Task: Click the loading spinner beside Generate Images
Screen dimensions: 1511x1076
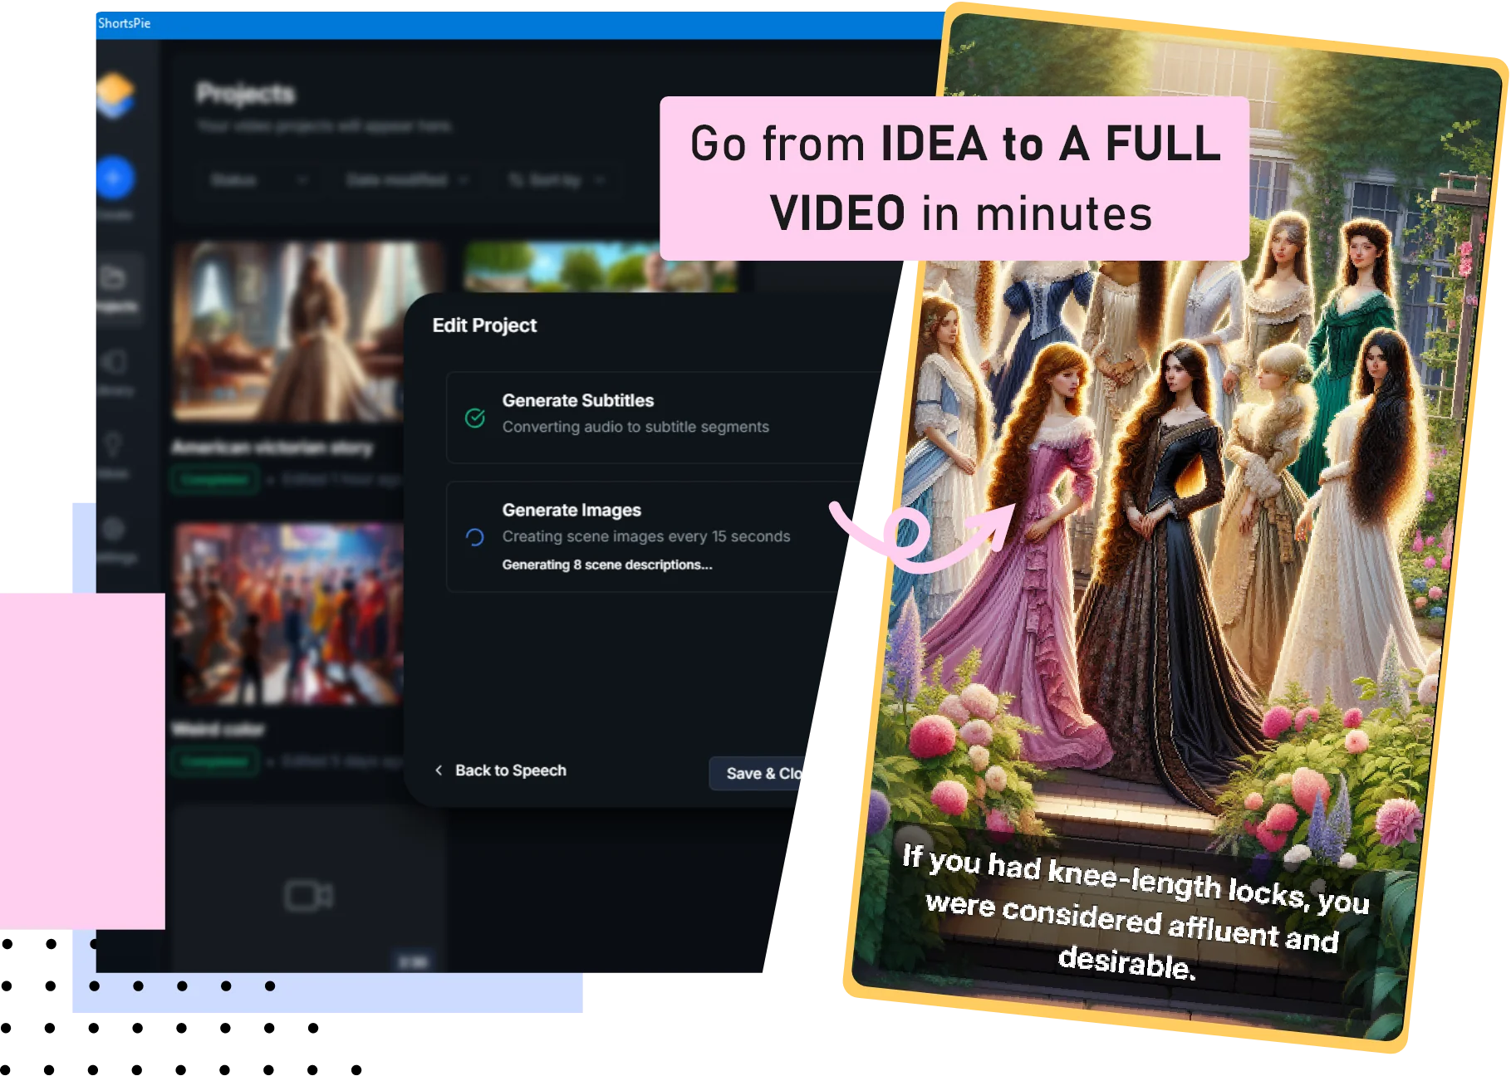Action: (x=475, y=537)
